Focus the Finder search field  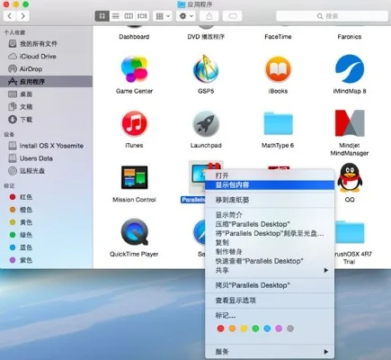click(x=332, y=16)
